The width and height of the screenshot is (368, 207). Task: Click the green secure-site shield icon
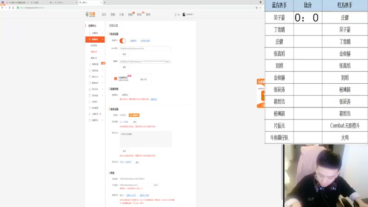[x=18, y=8]
